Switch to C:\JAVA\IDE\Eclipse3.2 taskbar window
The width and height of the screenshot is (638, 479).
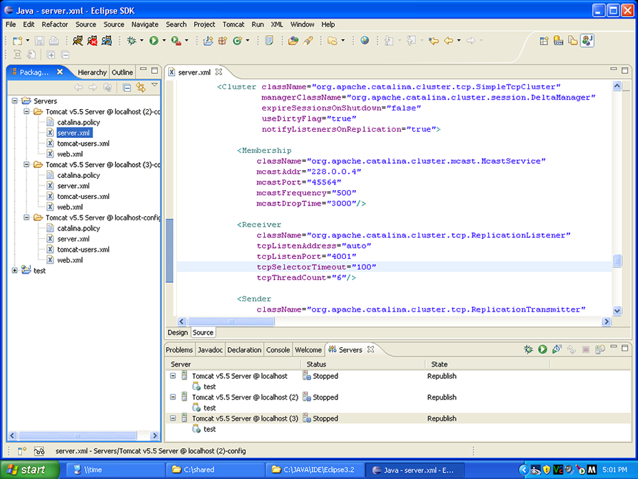(316, 469)
